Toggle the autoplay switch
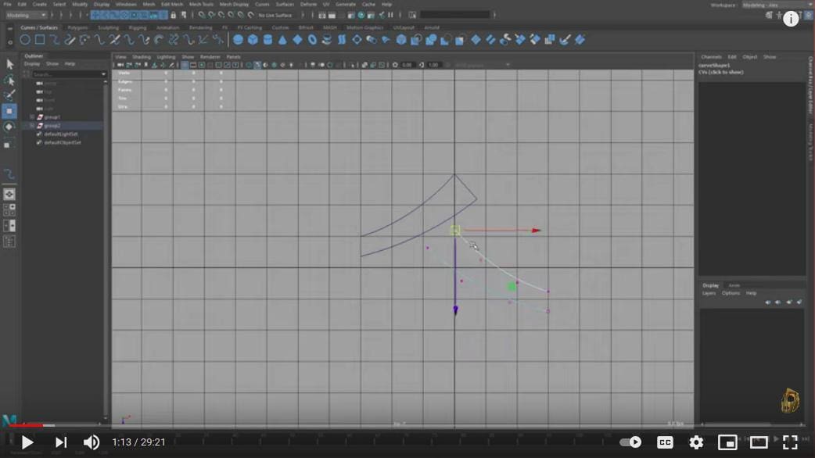The height and width of the screenshot is (458, 815). point(630,442)
